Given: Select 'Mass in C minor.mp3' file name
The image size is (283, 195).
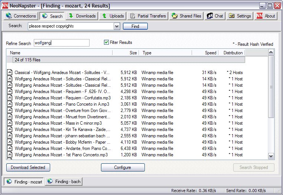Looking at the screenshot, I should (58, 123).
